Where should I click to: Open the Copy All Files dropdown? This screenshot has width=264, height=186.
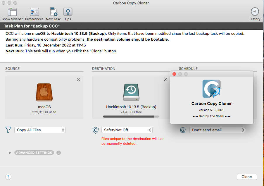coord(40,130)
